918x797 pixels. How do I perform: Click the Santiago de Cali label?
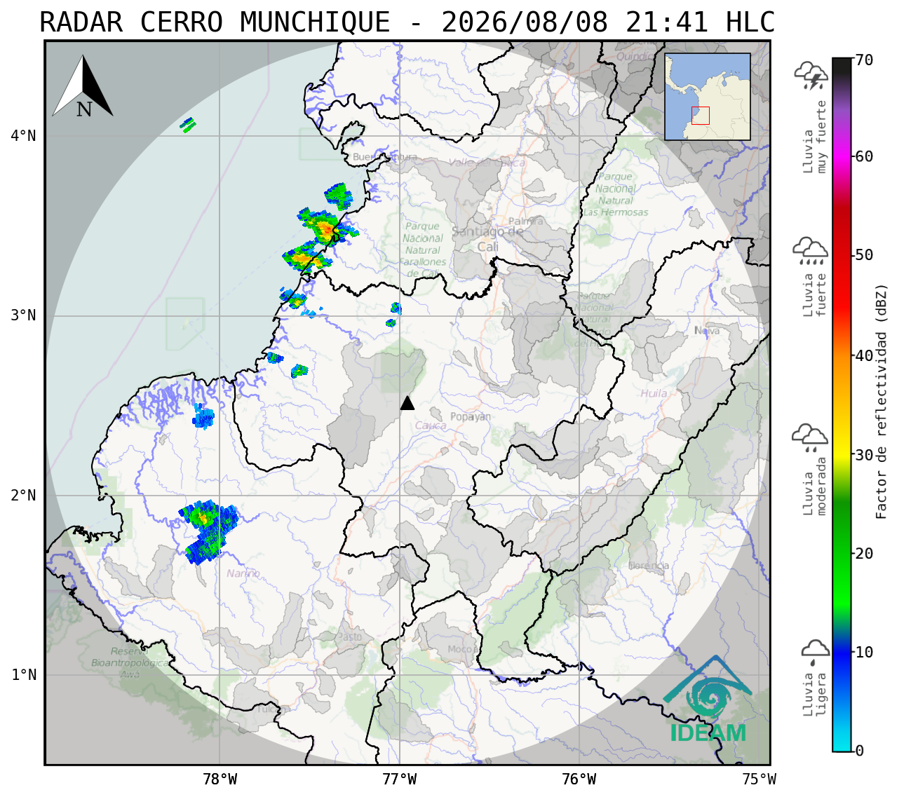pyautogui.click(x=488, y=239)
